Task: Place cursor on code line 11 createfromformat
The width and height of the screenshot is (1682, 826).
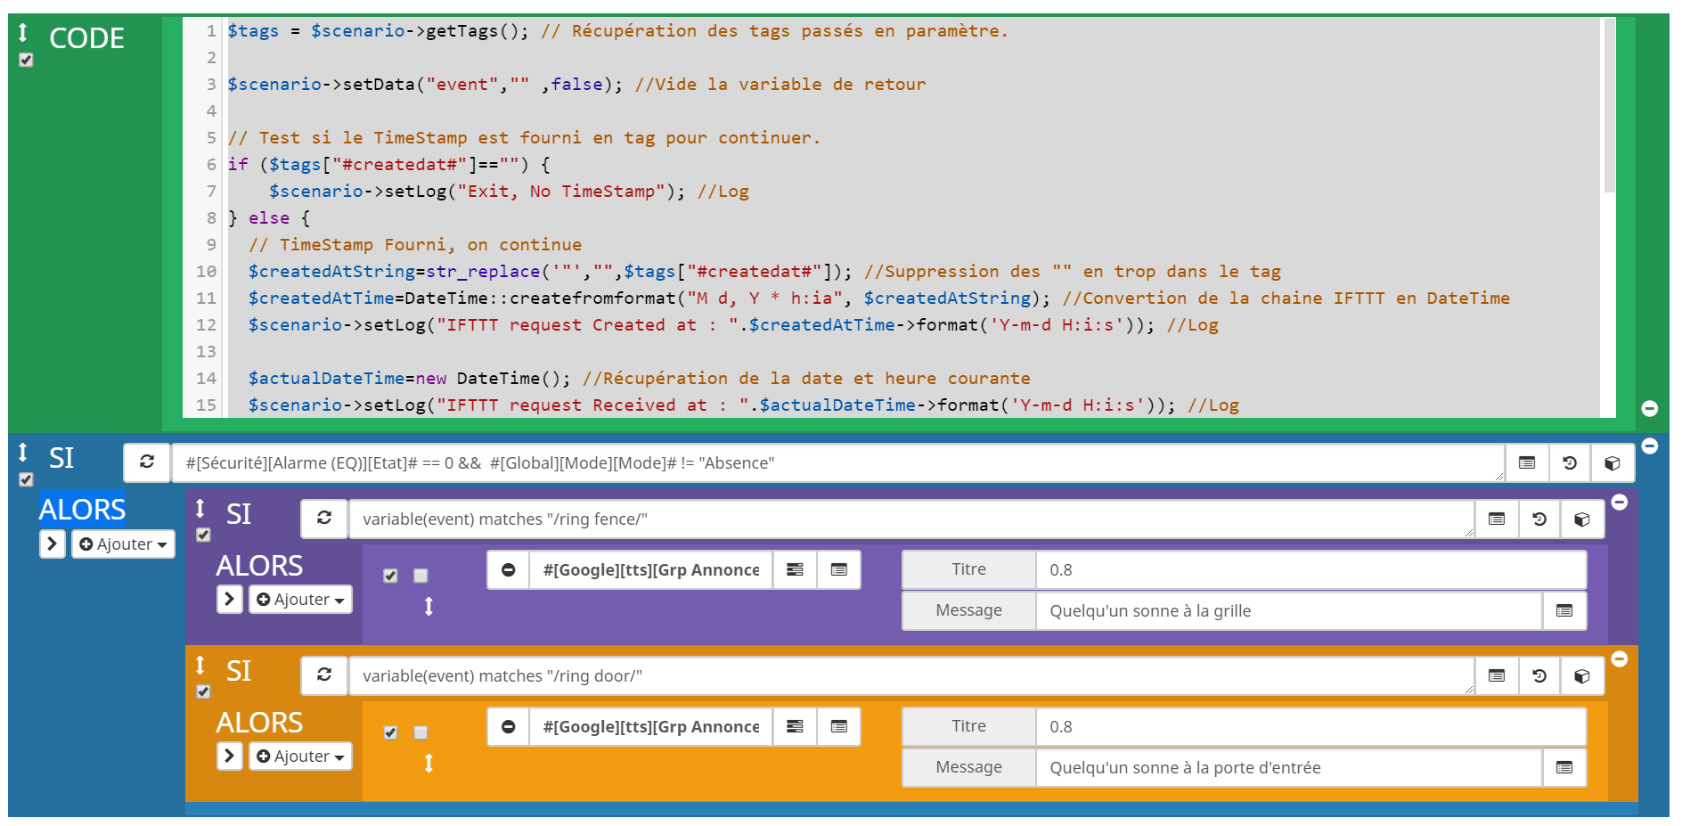Action: [592, 299]
